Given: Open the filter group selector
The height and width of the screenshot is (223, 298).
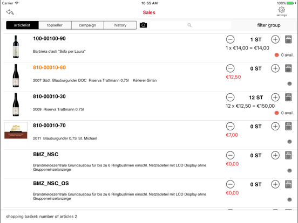Looking at the screenshot, I should pyautogui.click(x=269, y=25).
